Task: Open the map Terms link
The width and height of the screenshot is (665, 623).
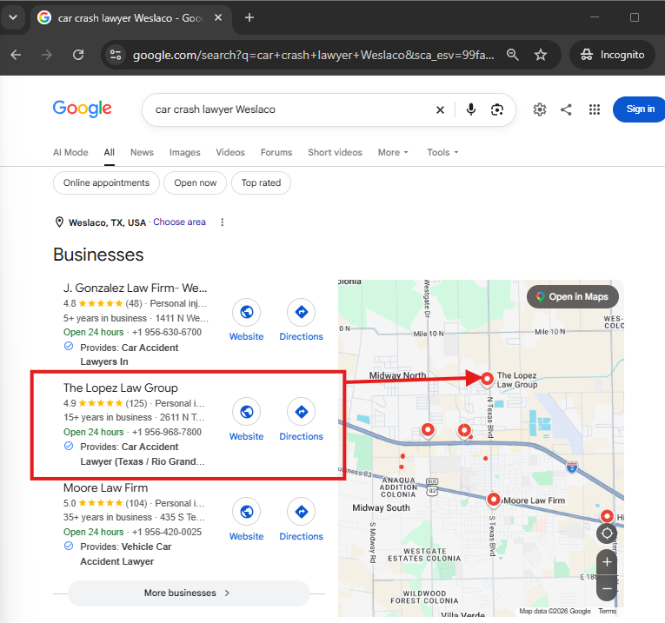Action: (x=607, y=611)
